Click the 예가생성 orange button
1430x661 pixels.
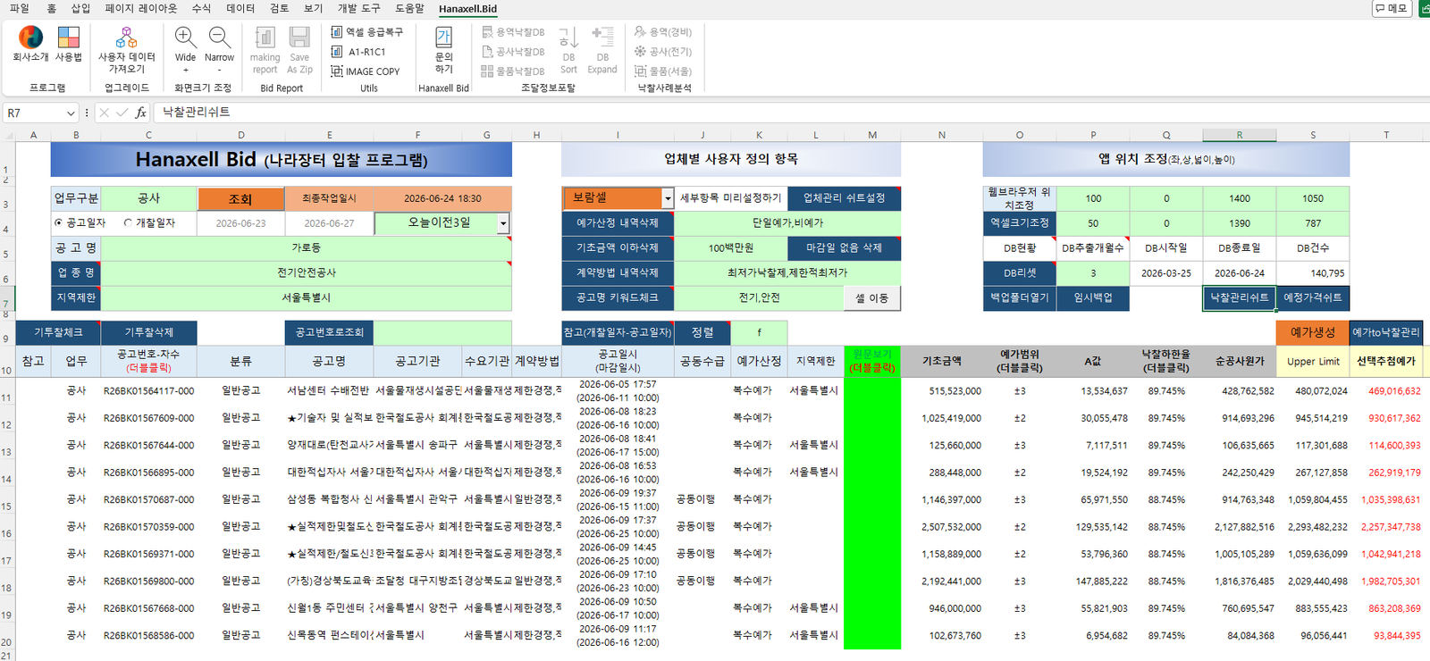tap(1312, 332)
